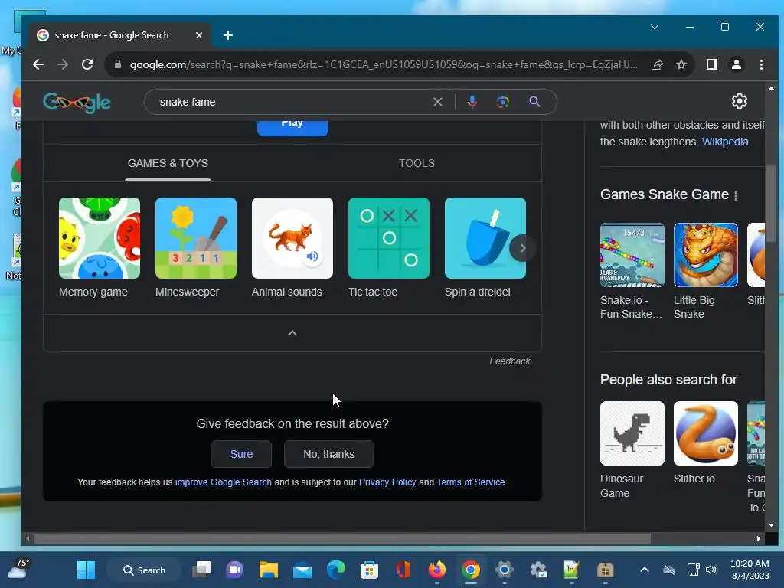Image resolution: width=784 pixels, height=588 pixels.
Task: Bookmark this page with the star icon
Action: tap(681, 64)
